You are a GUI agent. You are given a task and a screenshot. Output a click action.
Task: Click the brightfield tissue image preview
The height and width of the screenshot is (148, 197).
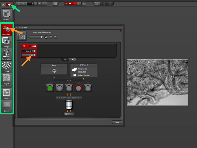pos(157,82)
